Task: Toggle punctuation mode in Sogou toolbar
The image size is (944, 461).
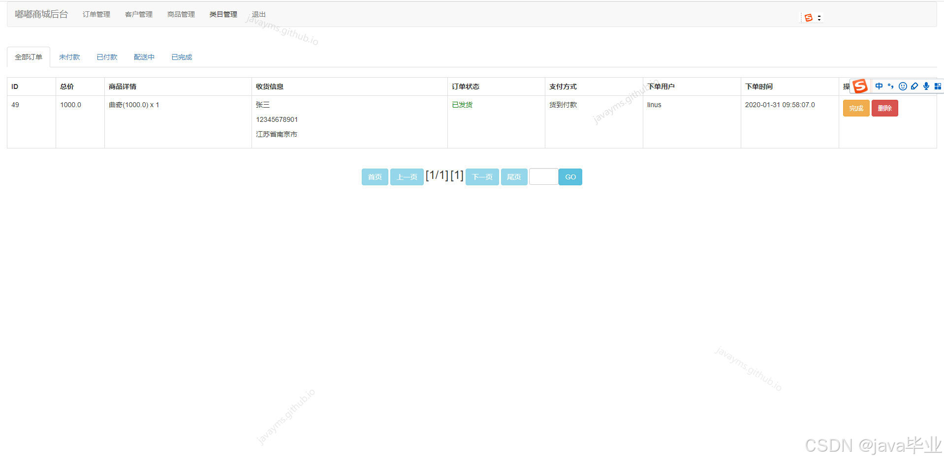Action: click(890, 86)
